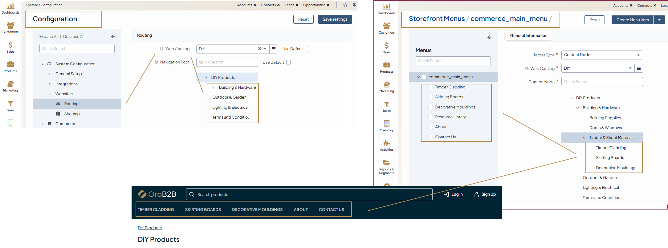This screenshot has width=668, height=248.
Task: Click the favorite star icon in Configuration window
Action: pyautogui.click(x=345, y=5)
